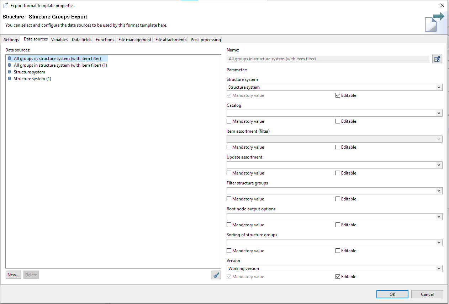Click data source icon for 'Structure system (1)'
449x304 pixels.
10,79
